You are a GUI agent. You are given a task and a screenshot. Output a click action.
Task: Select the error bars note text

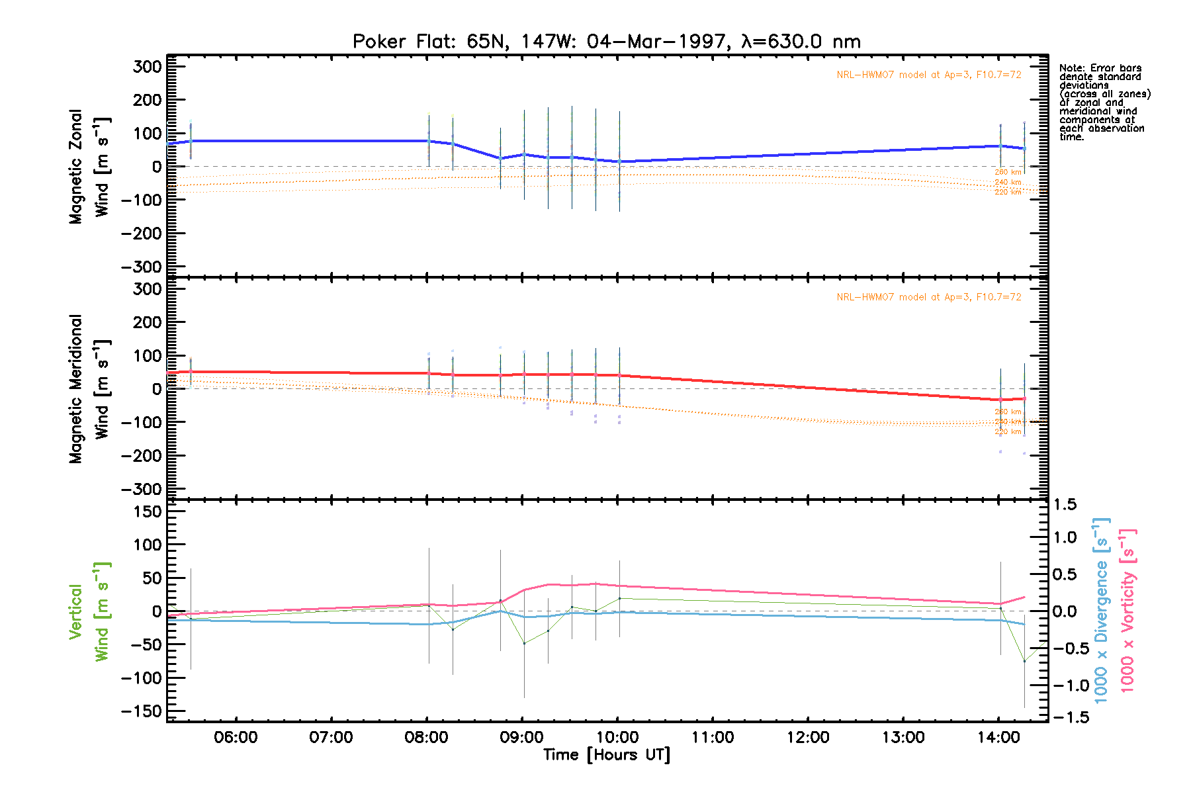click(x=1104, y=103)
